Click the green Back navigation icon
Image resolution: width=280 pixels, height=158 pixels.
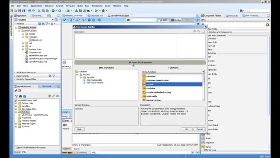click(x=53, y=11)
